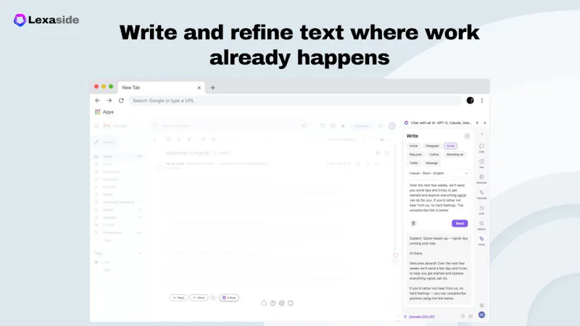Go forward in browser
The image size is (580, 326).
[109, 101]
